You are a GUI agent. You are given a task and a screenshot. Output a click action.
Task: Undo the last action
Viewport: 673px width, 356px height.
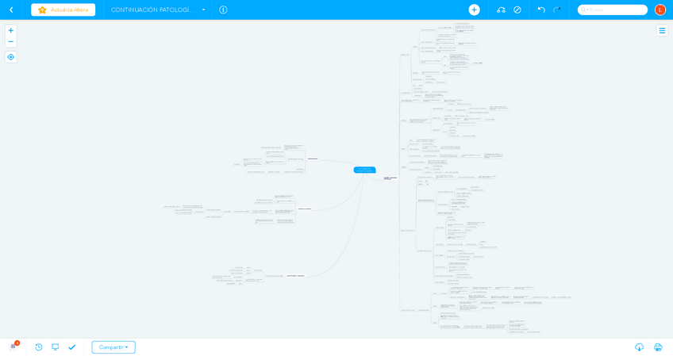click(541, 10)
